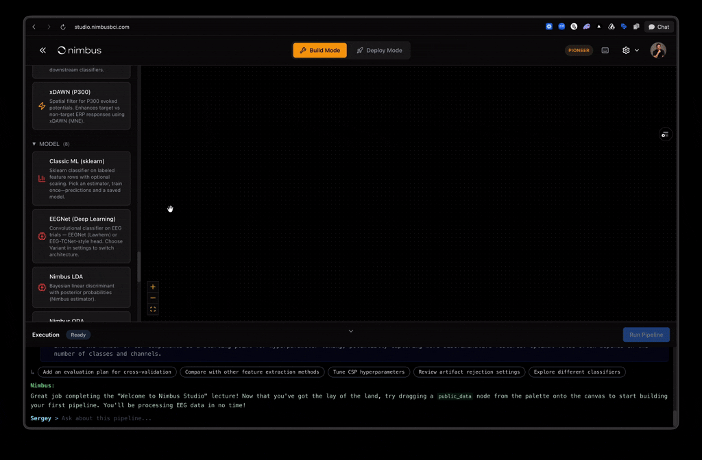Open the flame-shaped browser extension
Viewport: 702px width, 460px height.
[611, 27]
